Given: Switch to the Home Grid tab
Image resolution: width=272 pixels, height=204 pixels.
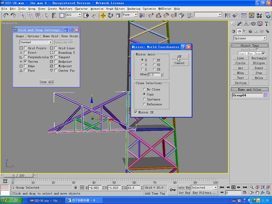Looking at the screenshot, I should tap(50, 36).
